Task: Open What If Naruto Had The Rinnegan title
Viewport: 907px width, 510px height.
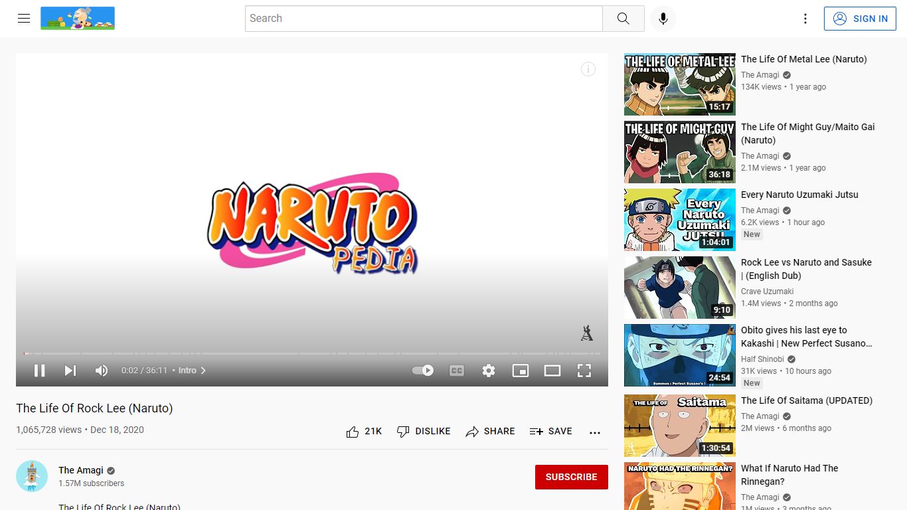Action: pos(789,475)
